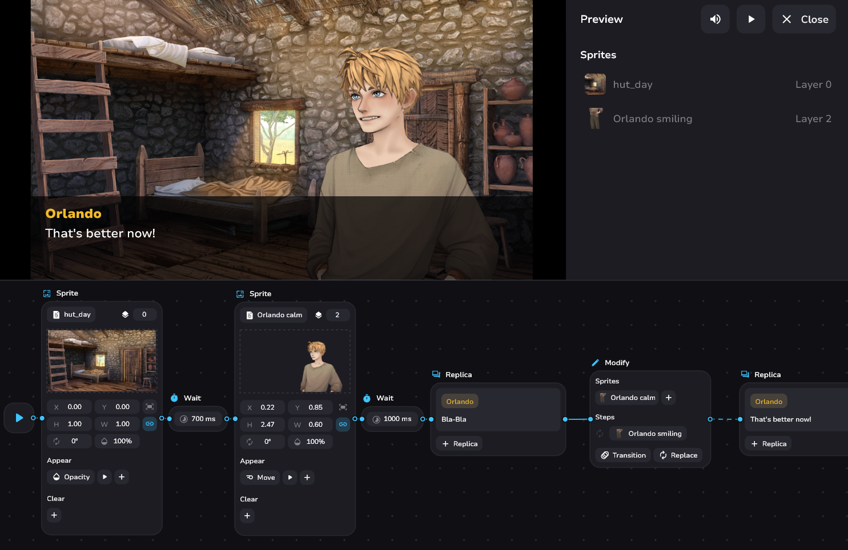The height and width of the screenshot is (550, 848).
Task: Open the hut_day sprite selector
Action: point(72,314)
